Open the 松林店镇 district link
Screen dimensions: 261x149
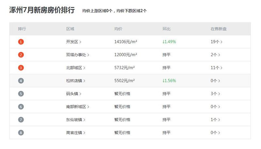pyautogui.click(x=76, y=81)
